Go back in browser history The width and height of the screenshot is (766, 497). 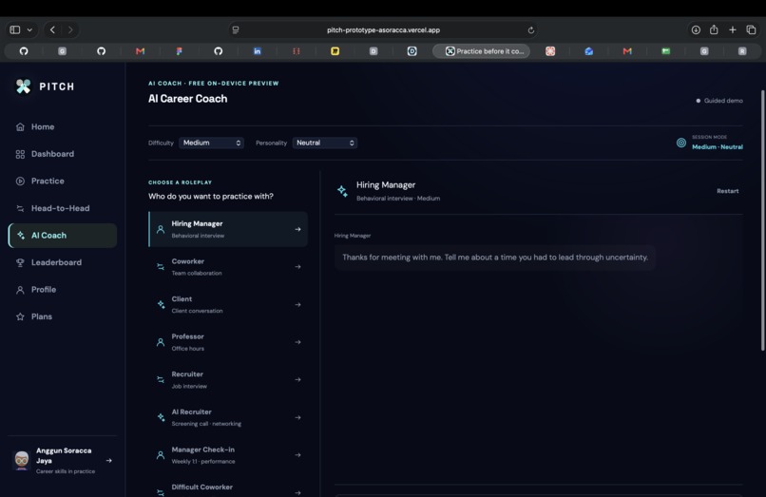point(53,29)
